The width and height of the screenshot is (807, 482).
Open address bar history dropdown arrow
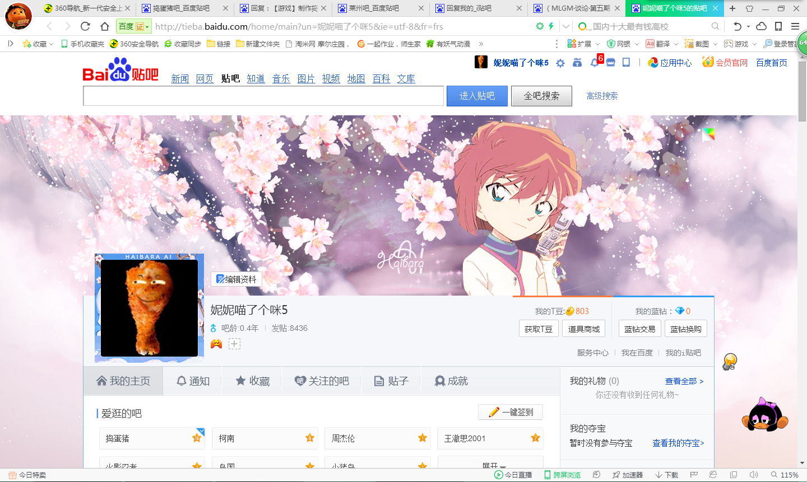pos(567,26)
